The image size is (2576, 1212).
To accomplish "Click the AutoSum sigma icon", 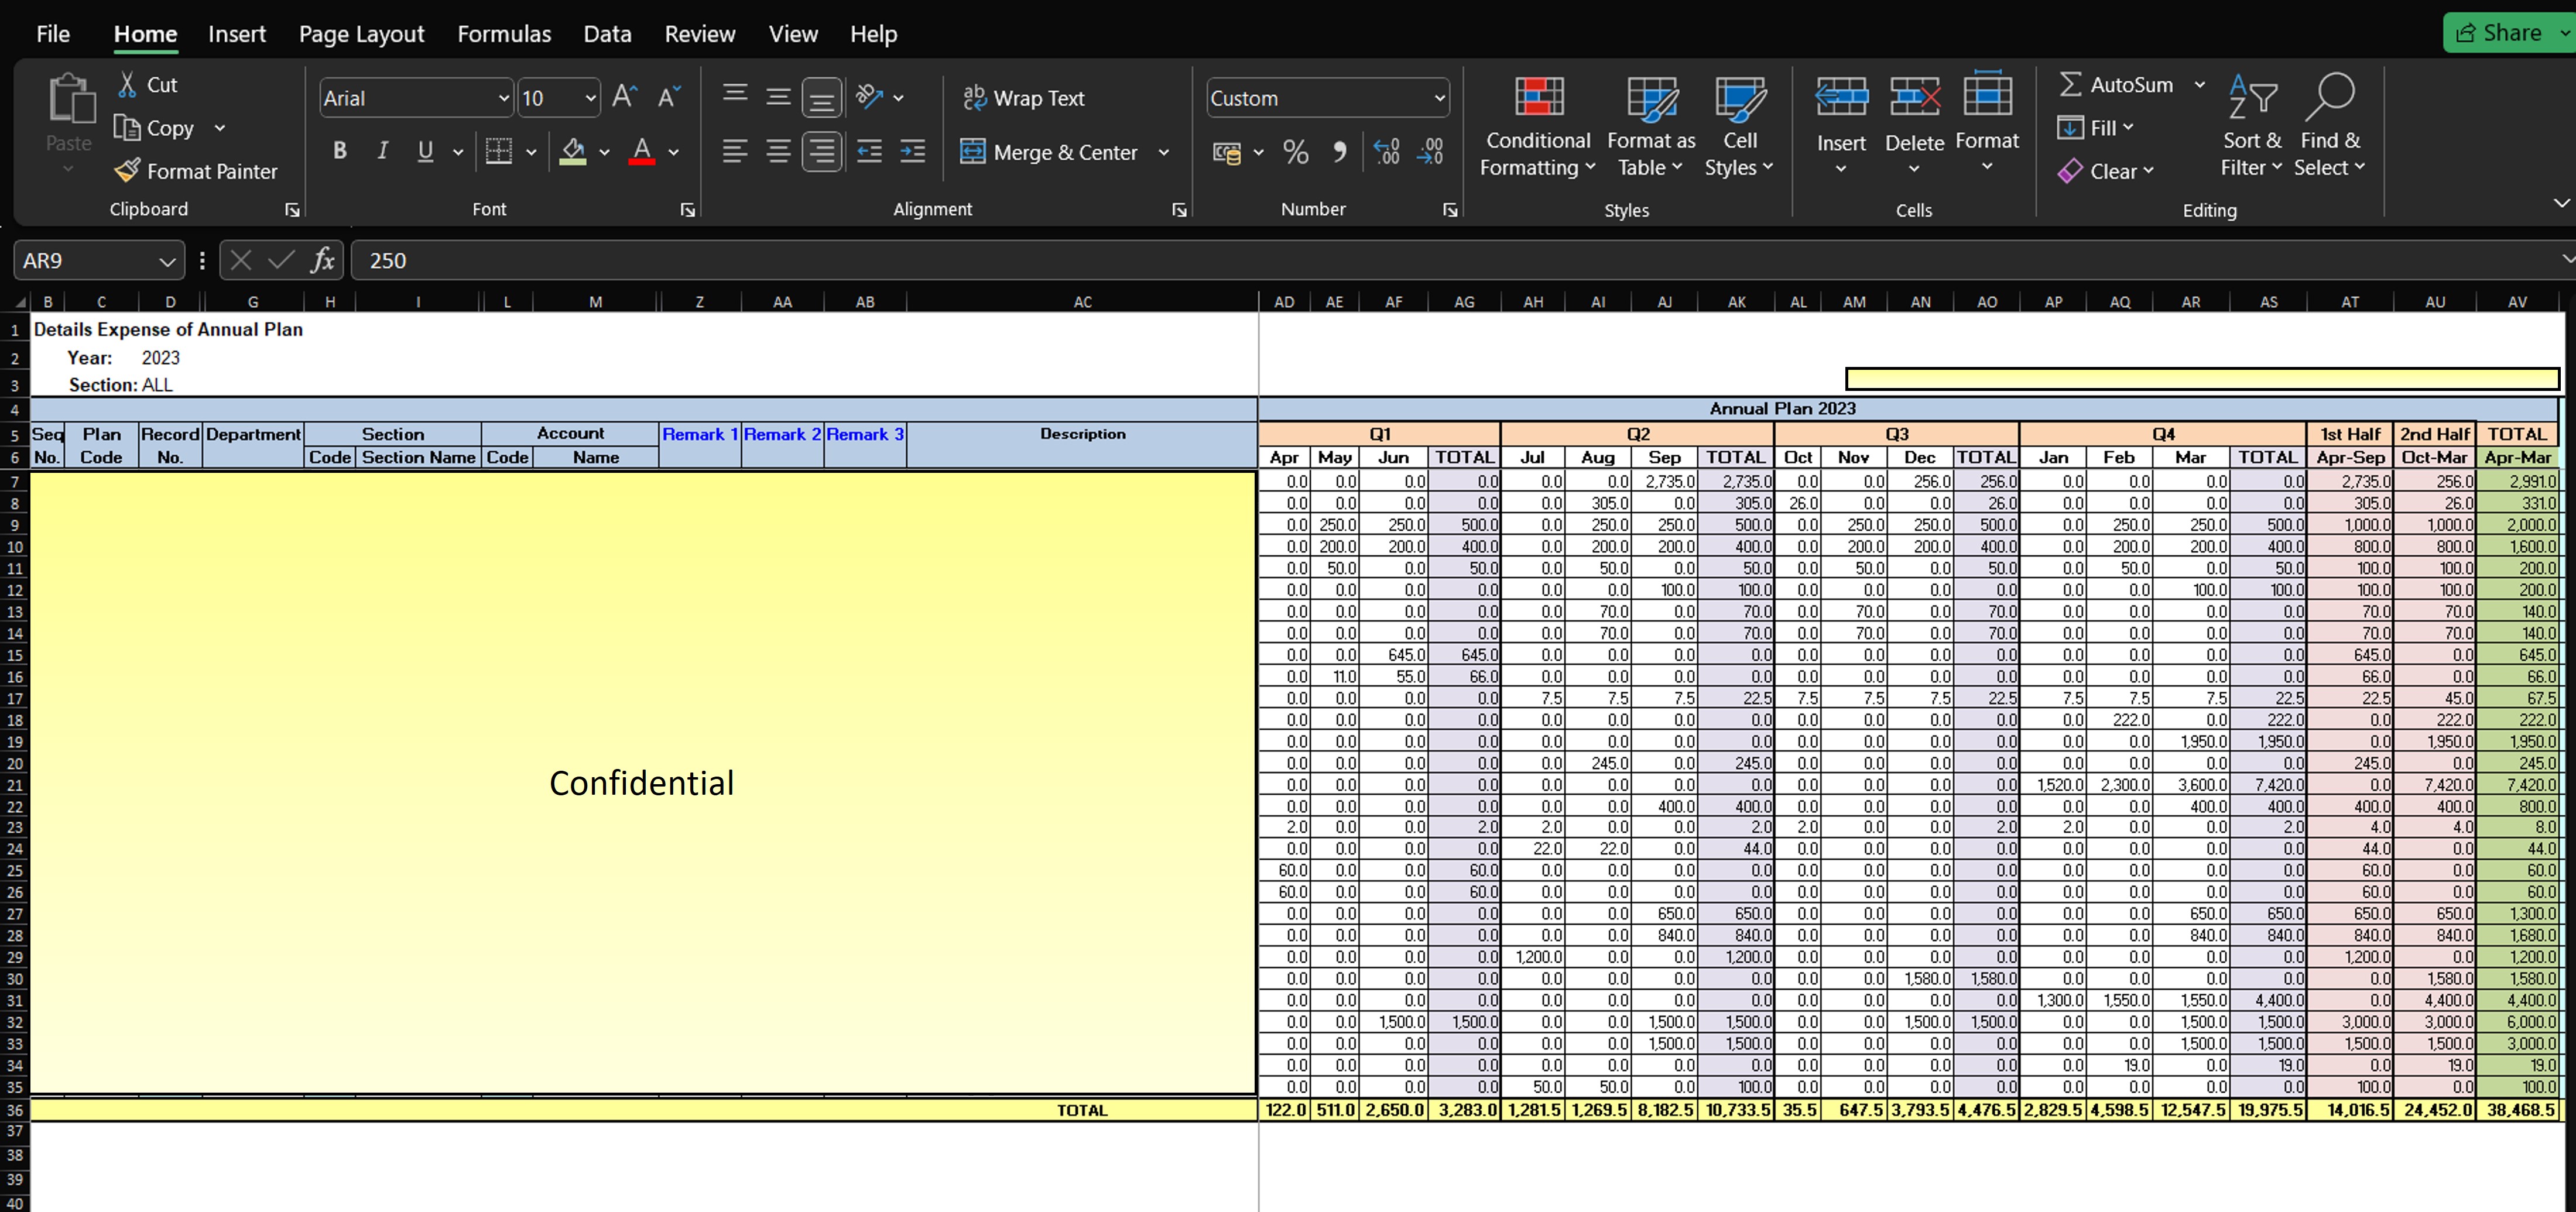I will click(2070, 85).
